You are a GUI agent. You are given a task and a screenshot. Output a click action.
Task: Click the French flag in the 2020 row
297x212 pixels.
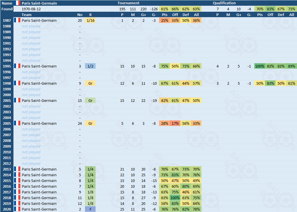coord(17,209)
